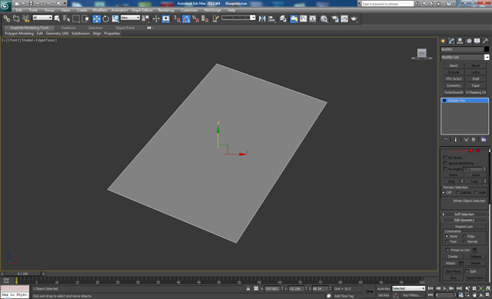
Task: Click the Render Production teapot icon
Action: [x=354, y=18]
